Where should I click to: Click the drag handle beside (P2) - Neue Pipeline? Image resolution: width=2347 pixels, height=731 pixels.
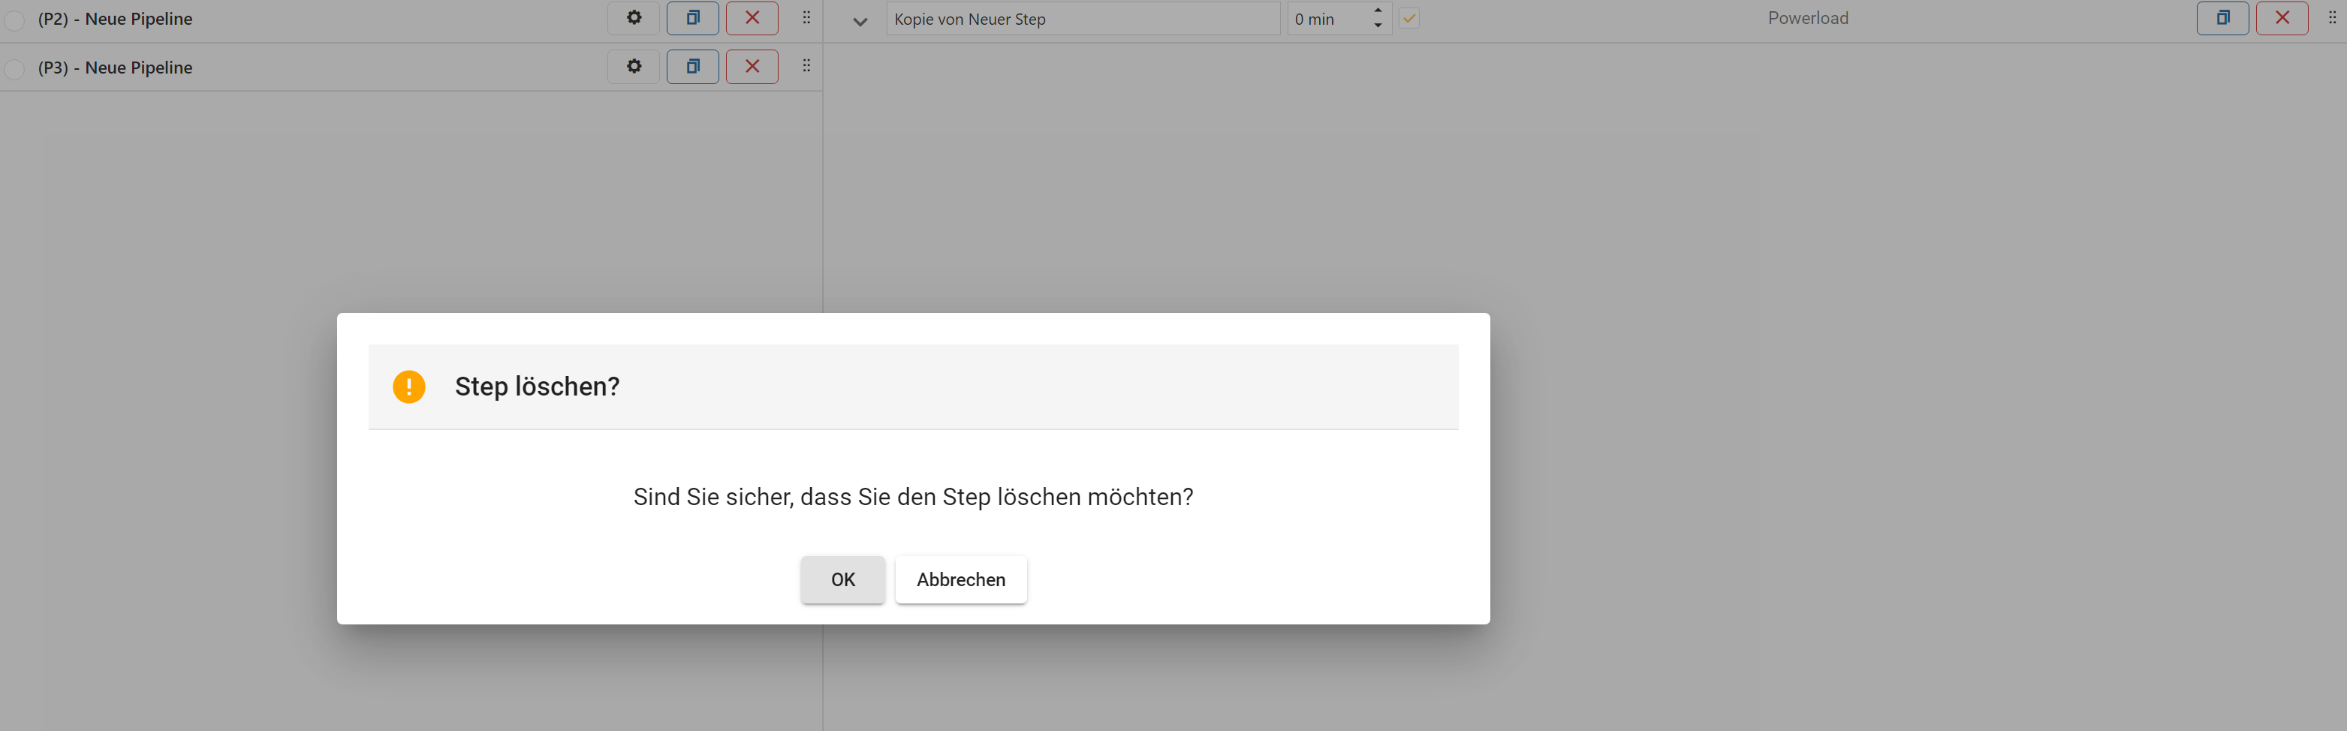click(x=806, y=17)
